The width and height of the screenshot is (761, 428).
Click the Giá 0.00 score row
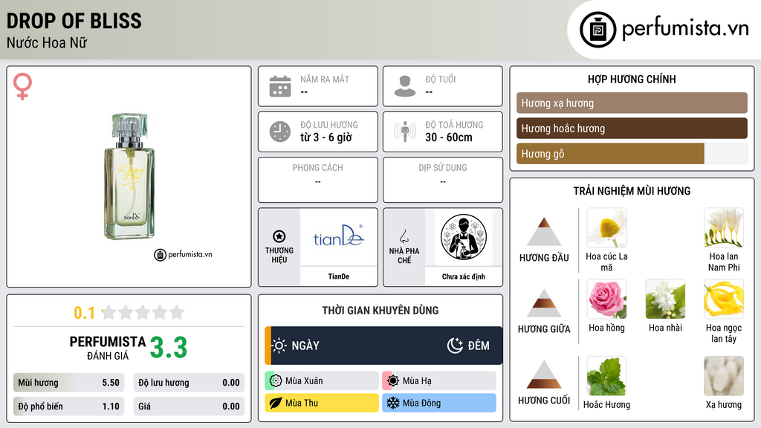tap(189, 406)
